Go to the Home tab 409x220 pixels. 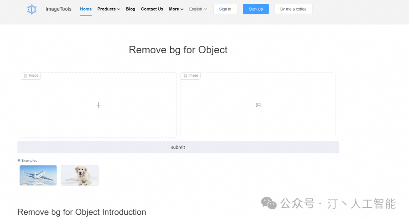click(86, 9)
